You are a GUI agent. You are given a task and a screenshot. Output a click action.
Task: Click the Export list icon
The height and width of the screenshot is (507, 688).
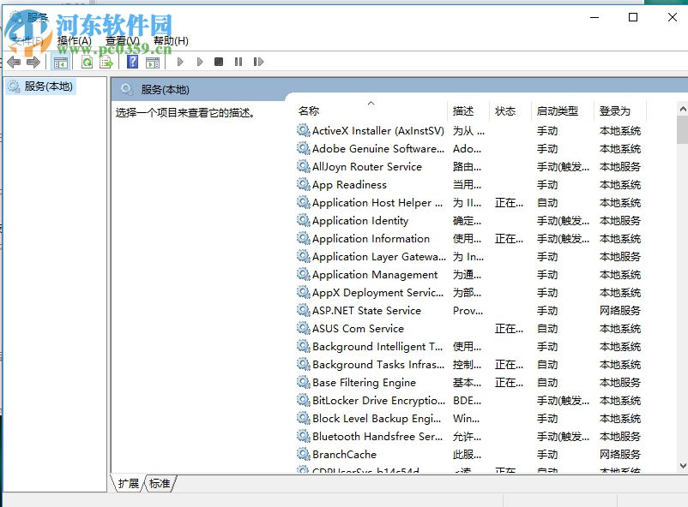tap(106, 62)
